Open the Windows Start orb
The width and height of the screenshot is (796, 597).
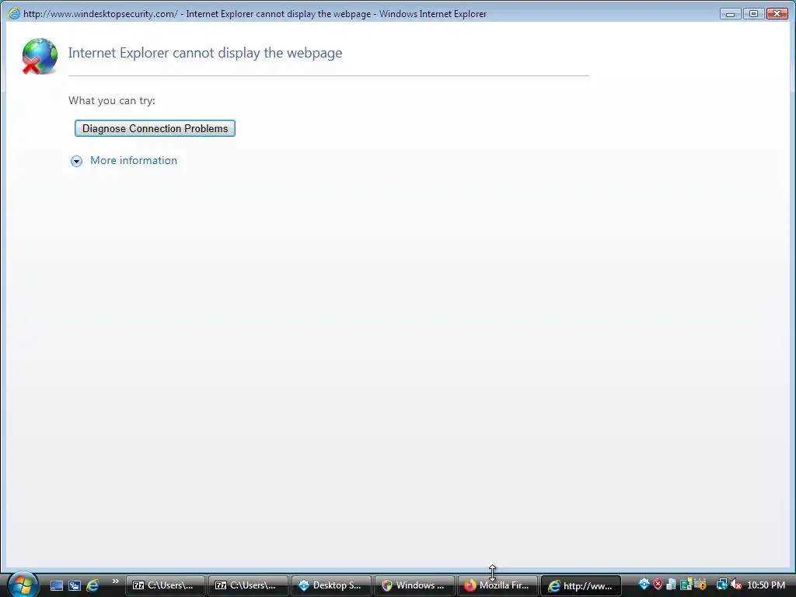coord(23,585)
